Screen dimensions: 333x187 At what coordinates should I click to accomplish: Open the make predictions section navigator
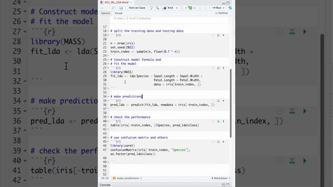[127, 178]
